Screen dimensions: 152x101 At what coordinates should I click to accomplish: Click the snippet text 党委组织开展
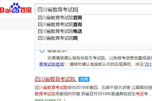[x=68, y=94]
